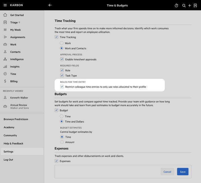Uncheck the Time Tracking checkbox
The height and width of the screenshot is (183, 201).
[x=56, y=37]
